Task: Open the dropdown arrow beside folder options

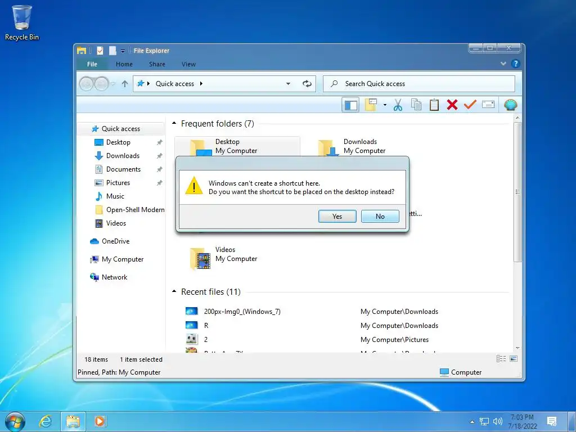Action: [x=385, y=105]
